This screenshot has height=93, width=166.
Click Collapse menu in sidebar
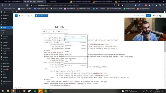click(6, 84)
